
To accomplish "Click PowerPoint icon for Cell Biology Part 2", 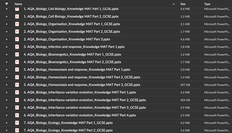I will click(x=17, y=16).
